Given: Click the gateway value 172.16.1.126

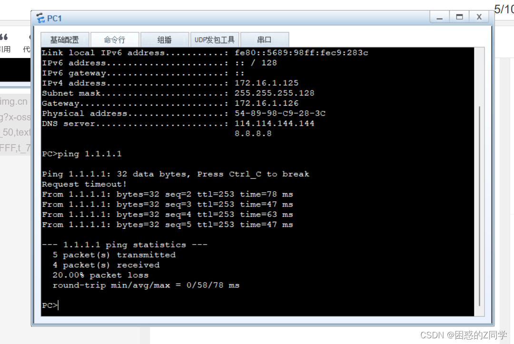Looking at the screenshot, I should point(267,103).
